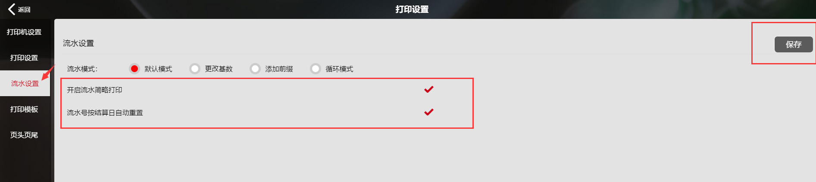Click the 返回 text label
Viewport: 816px width, 182px height.
(24, 9)
